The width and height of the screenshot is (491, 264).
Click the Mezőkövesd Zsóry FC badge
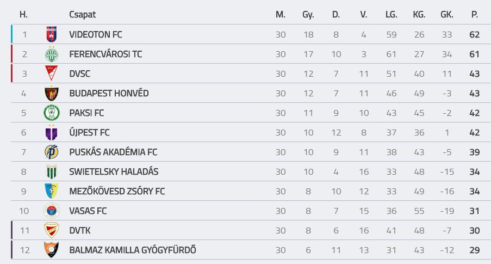tap(51, 191)
